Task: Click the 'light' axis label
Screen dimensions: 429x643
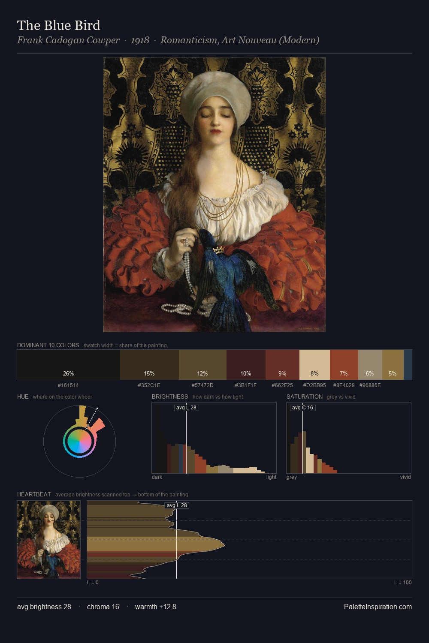Action: [x=271, y=477]
